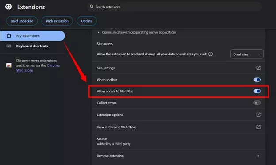Click the Pack extension button
276x165 pixels.
pyautogui.click(x=57, y=21)
